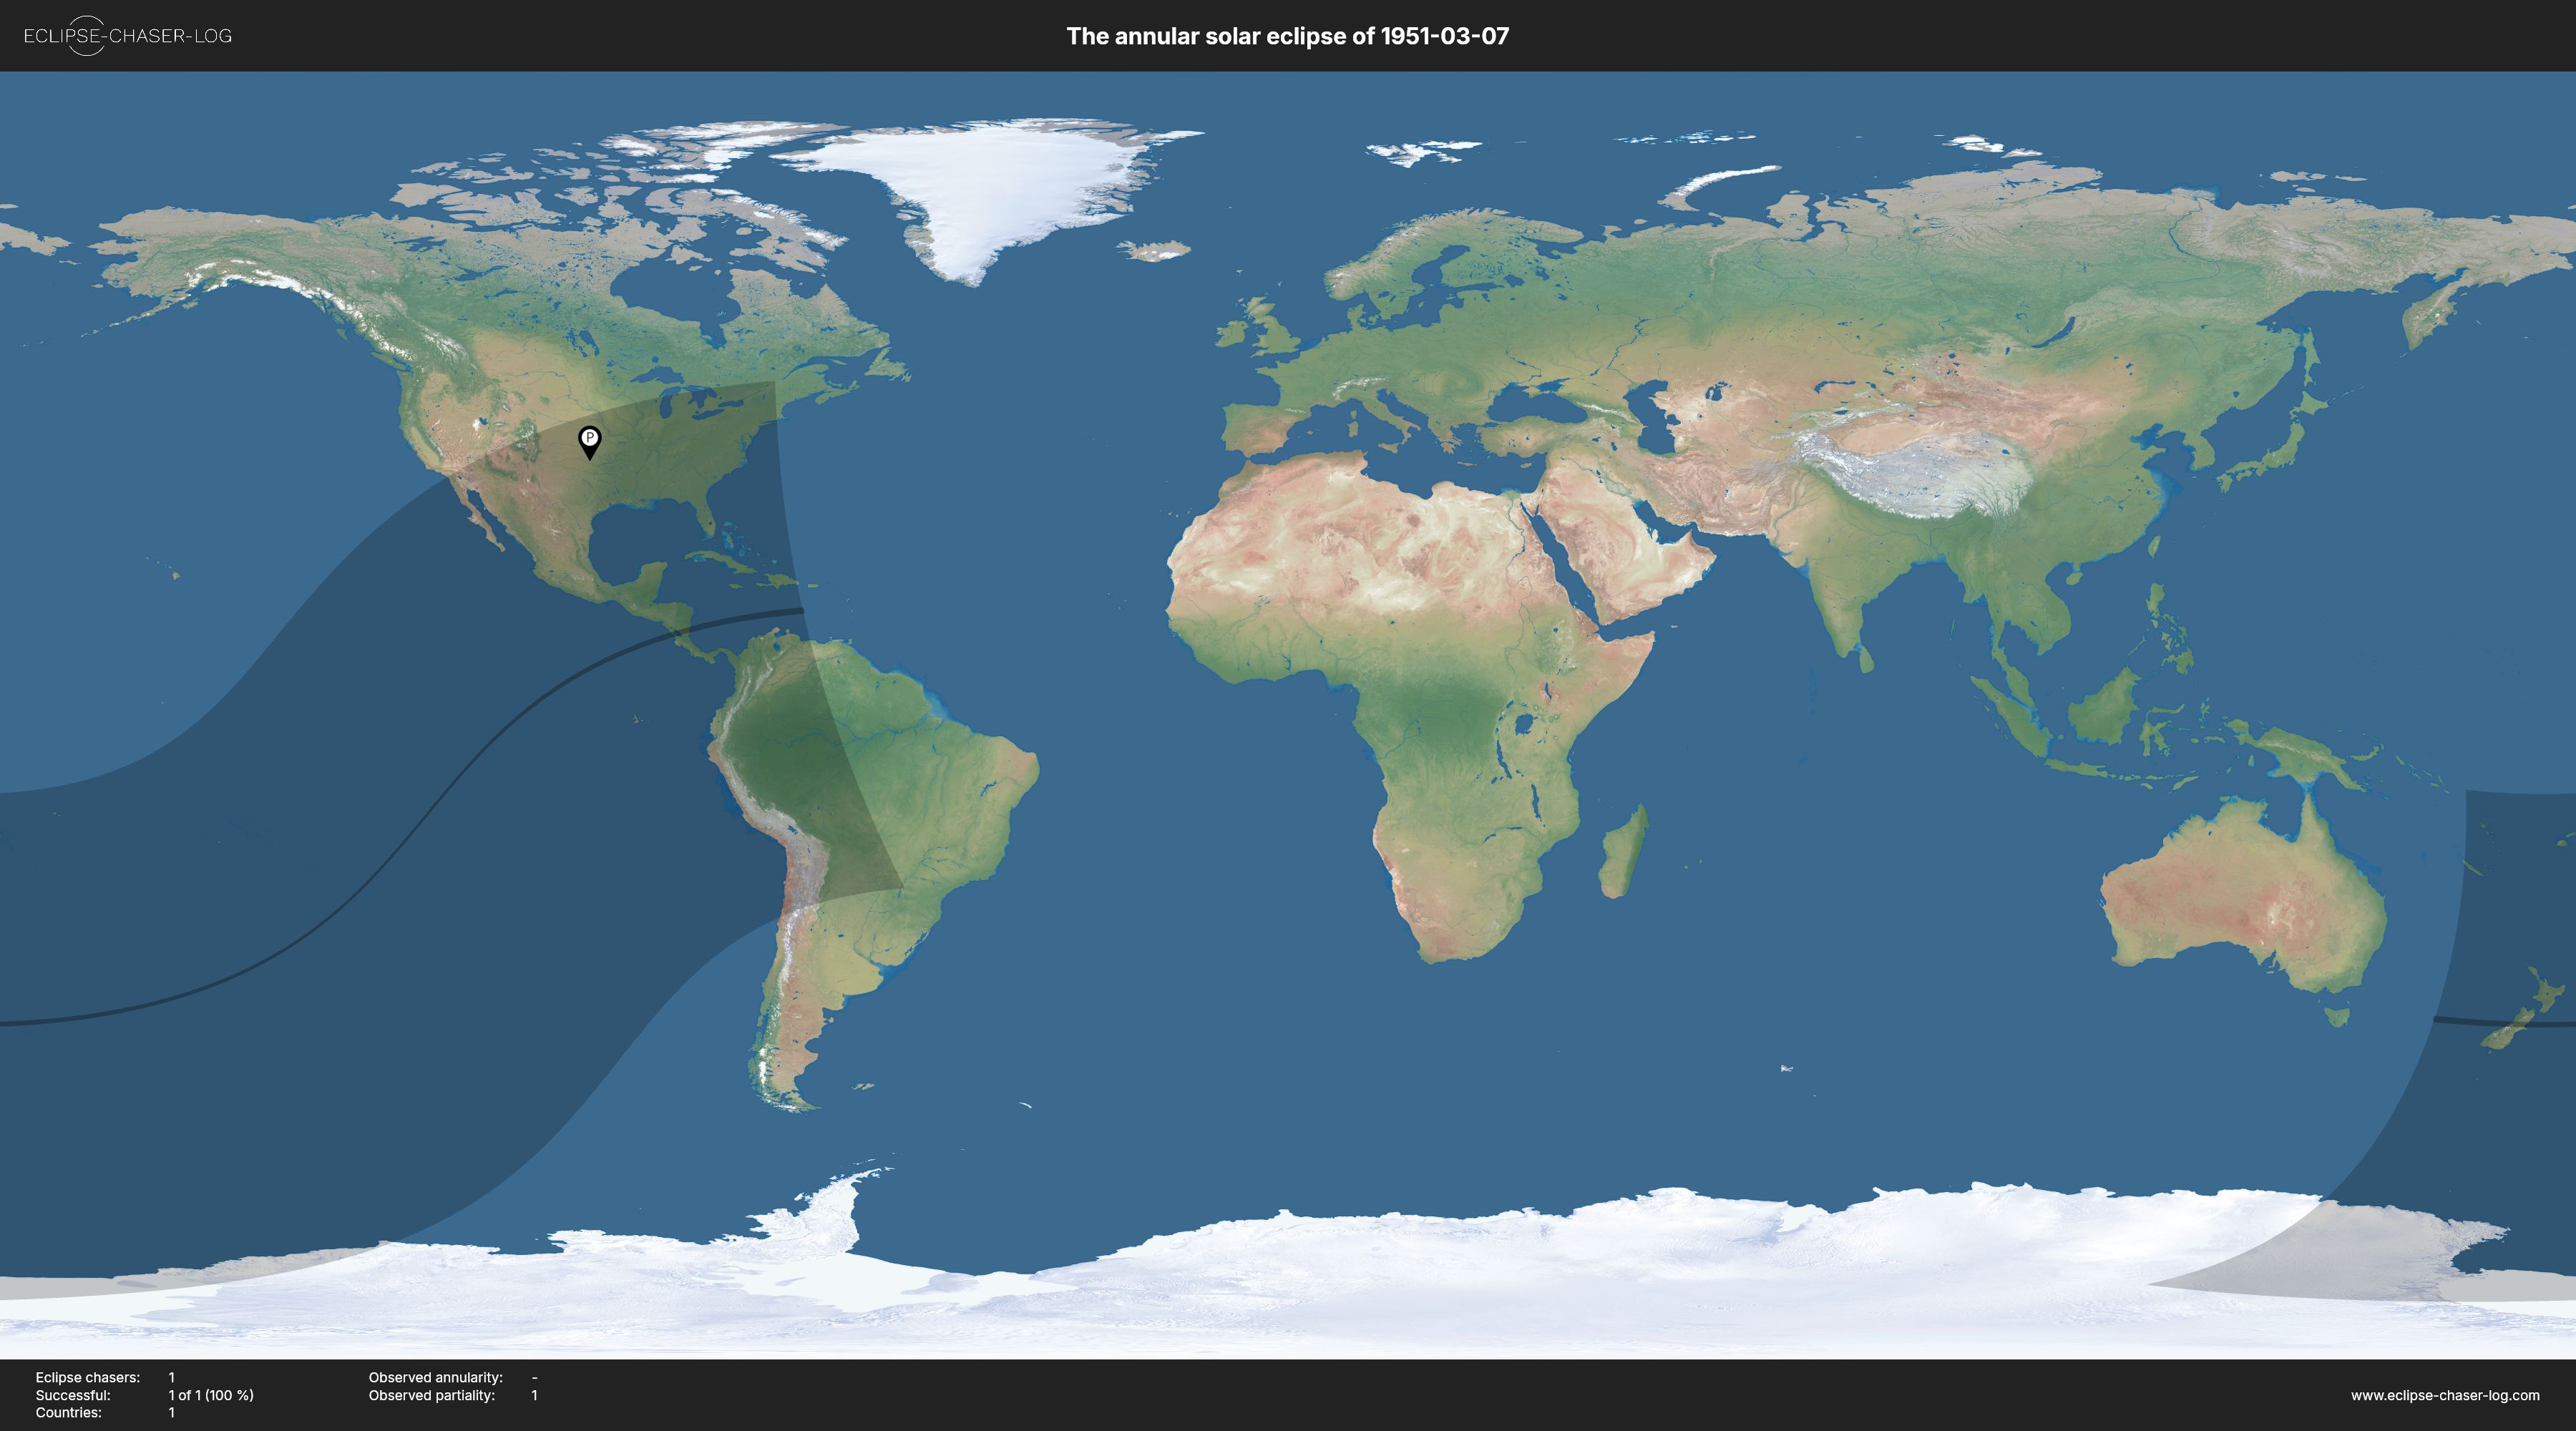Open the www.eclipse-chaser-log.com link
Screen dimensions: 2576x1431
click(2445, 1395)
